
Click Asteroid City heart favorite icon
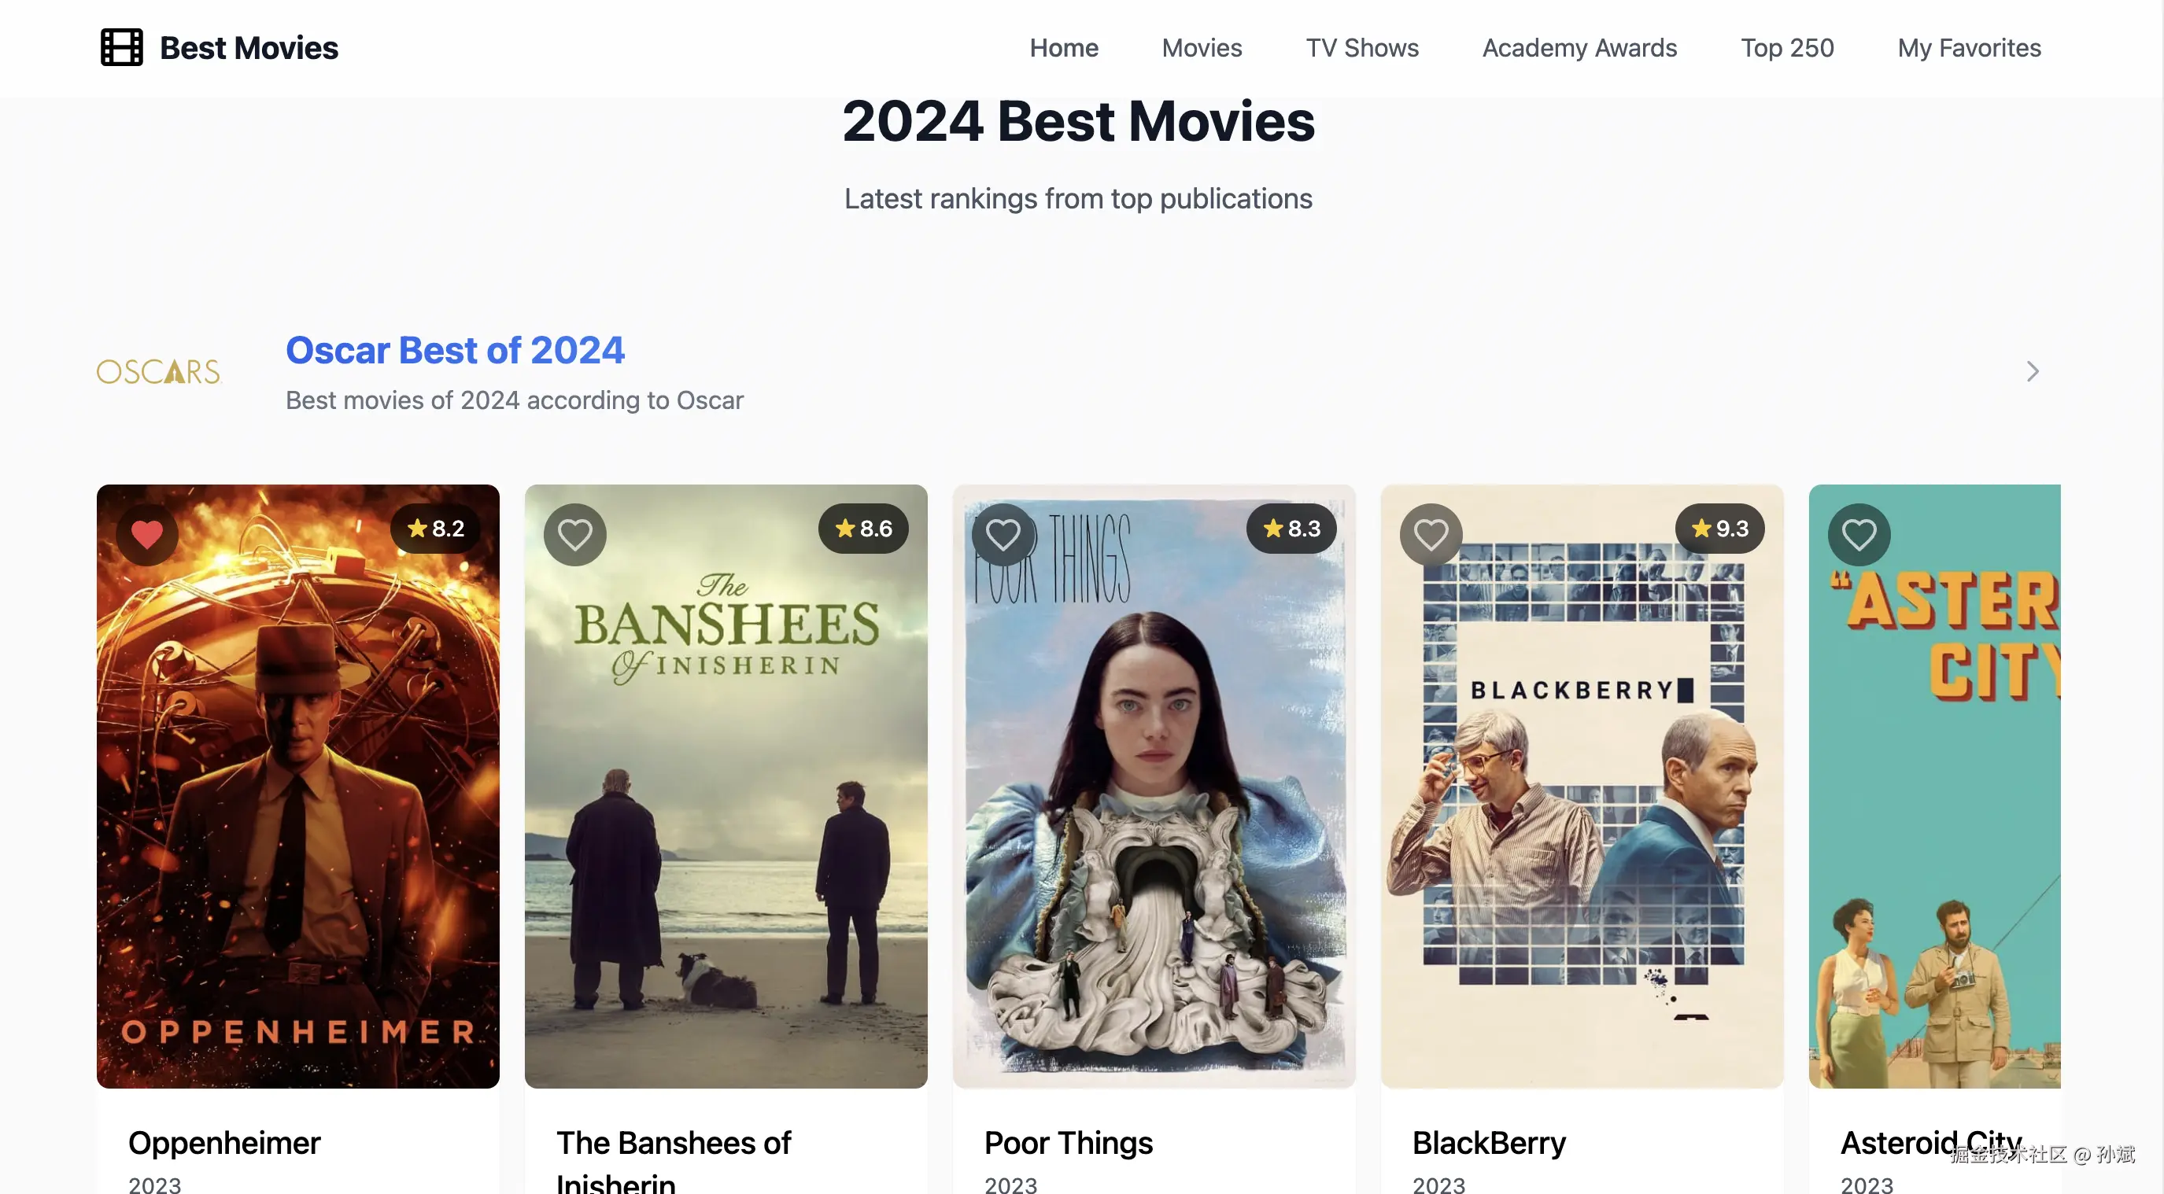tap(1858, 534)
